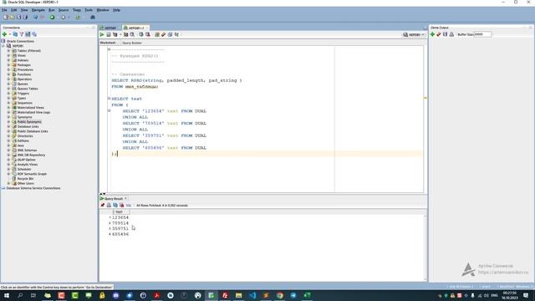Click the Windows Start button
This screenshot has height=301, width=535.
click(7, 295)
